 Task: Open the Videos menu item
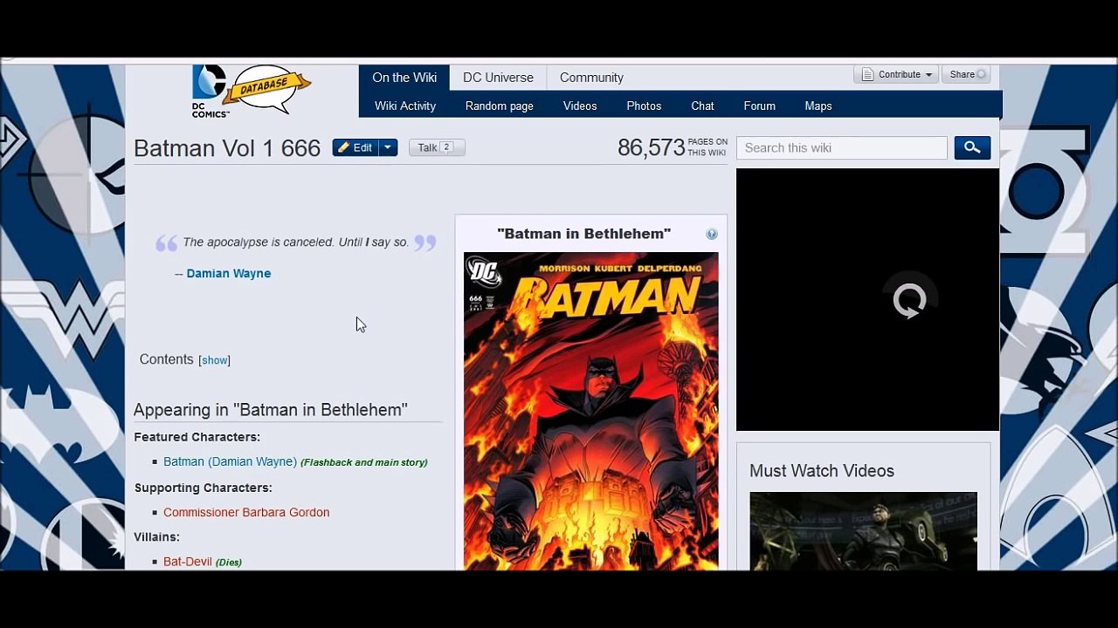580,106
